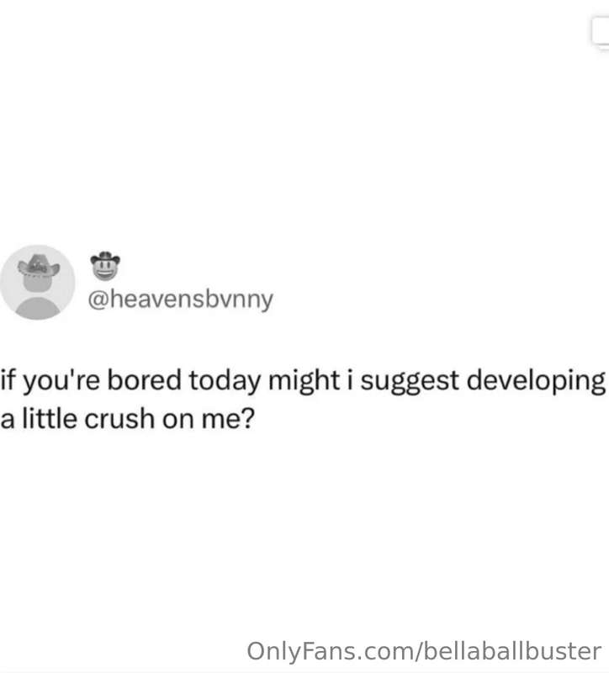The height and width of the screenshot is (673, 609).
Task: Click 'OnlyFans.com' in the bottom watermark
Action: coord(330,651)
